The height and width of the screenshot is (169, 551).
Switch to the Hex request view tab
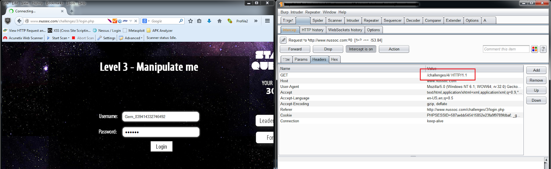[x=334, y=59]
